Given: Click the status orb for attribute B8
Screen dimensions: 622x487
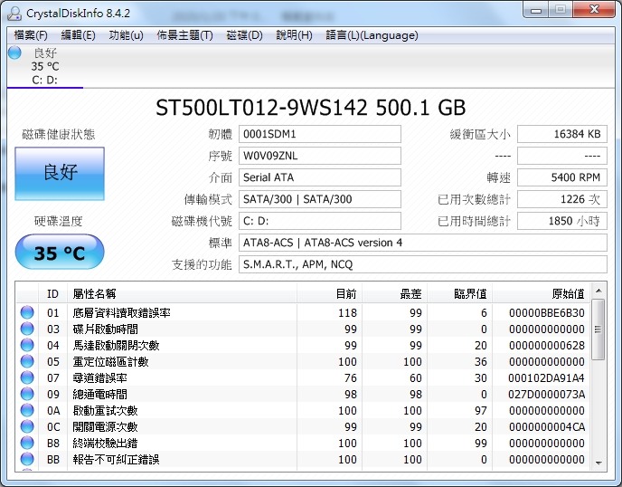Looking at the screenshot, I should (x=27, y=443).
